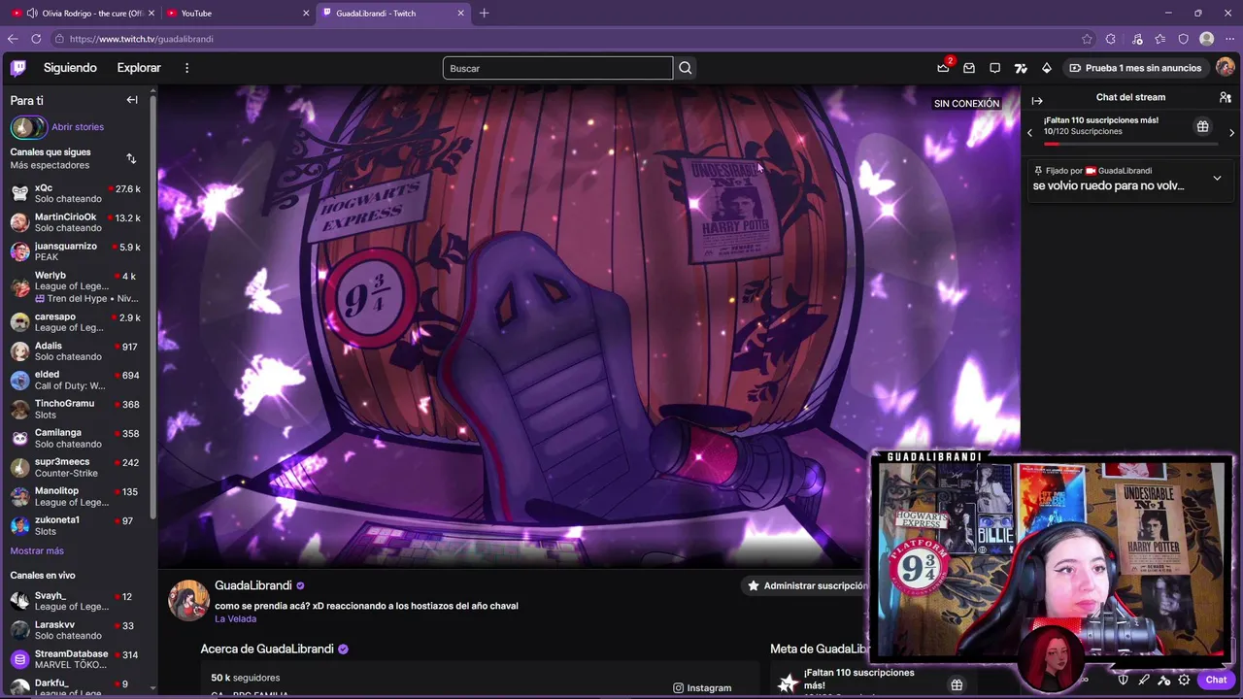Click the gift icon in Meta panel

pos(957,685)
